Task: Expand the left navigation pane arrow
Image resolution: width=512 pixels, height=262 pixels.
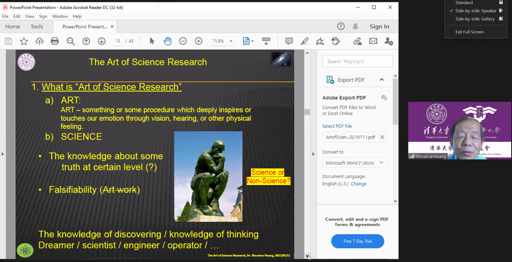Action: click(3, 154)
